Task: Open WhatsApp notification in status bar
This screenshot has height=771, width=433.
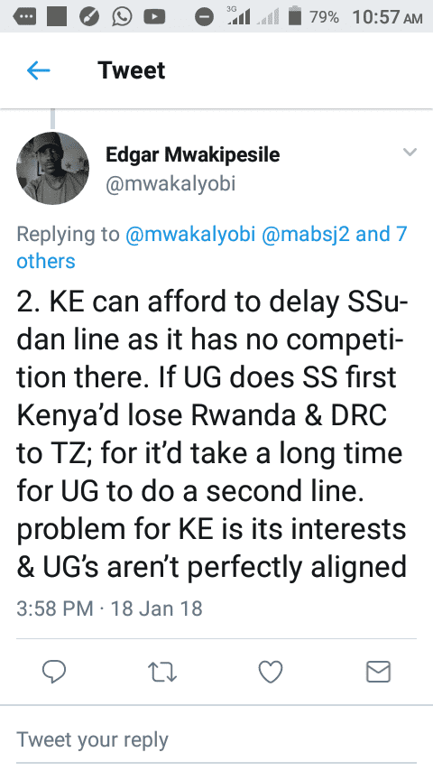Action: click(x=122, y=17)
